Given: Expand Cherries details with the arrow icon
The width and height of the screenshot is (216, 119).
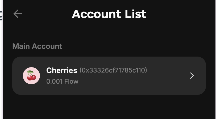Looking at the screenshot, I should tap(192, 75).
